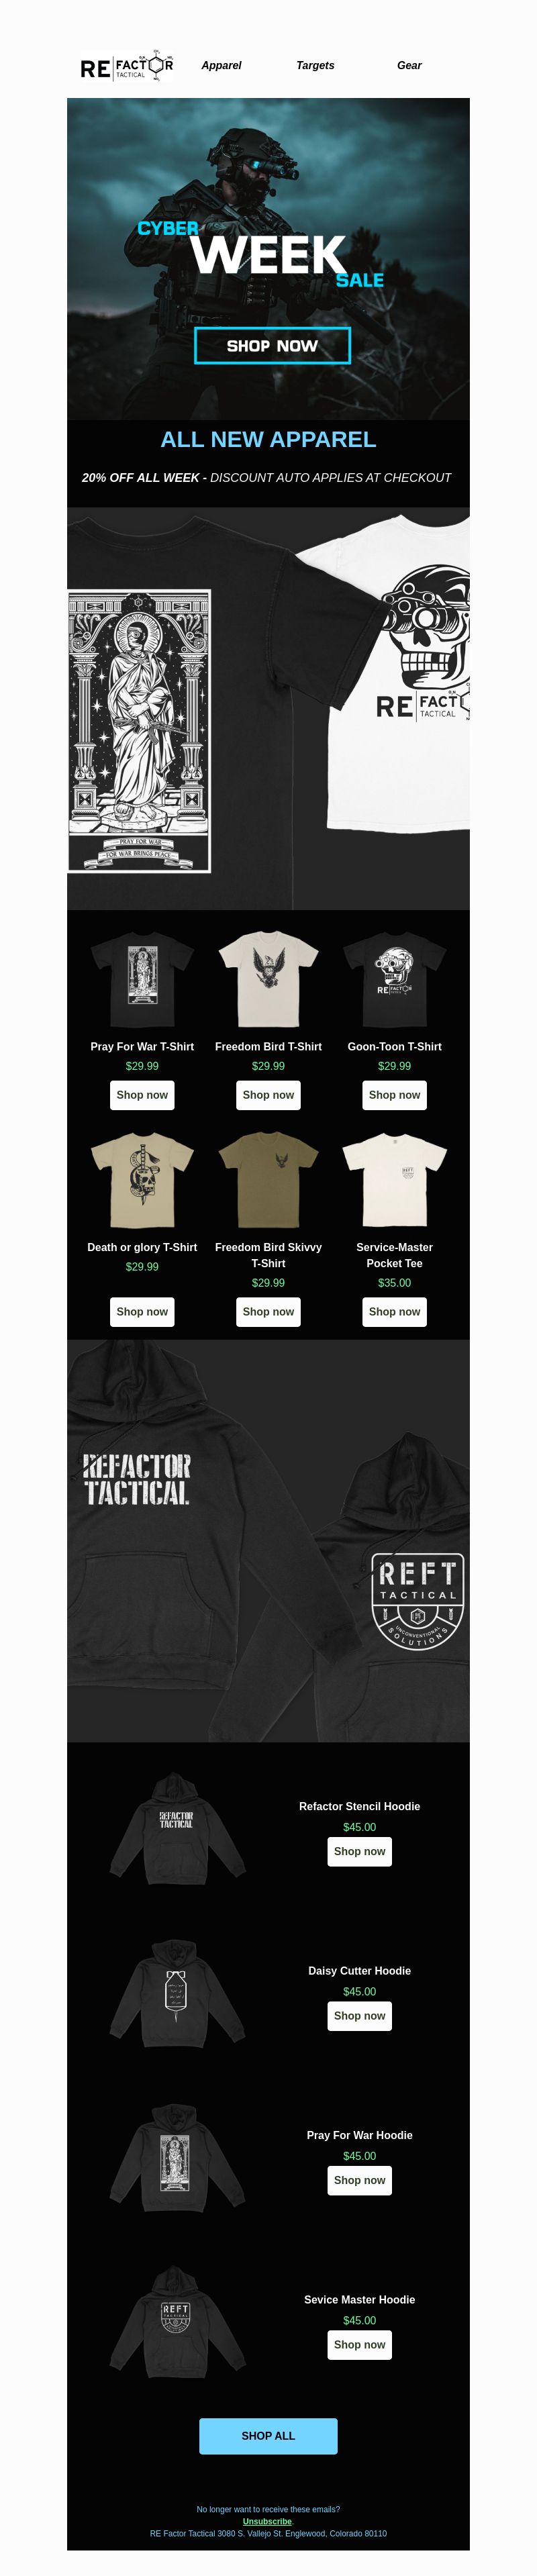
Task: Go to the Gear section
Action: tap(409, 65)
